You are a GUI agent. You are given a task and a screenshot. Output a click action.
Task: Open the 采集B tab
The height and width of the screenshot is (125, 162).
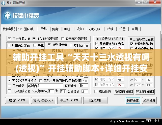coord(80,29)
